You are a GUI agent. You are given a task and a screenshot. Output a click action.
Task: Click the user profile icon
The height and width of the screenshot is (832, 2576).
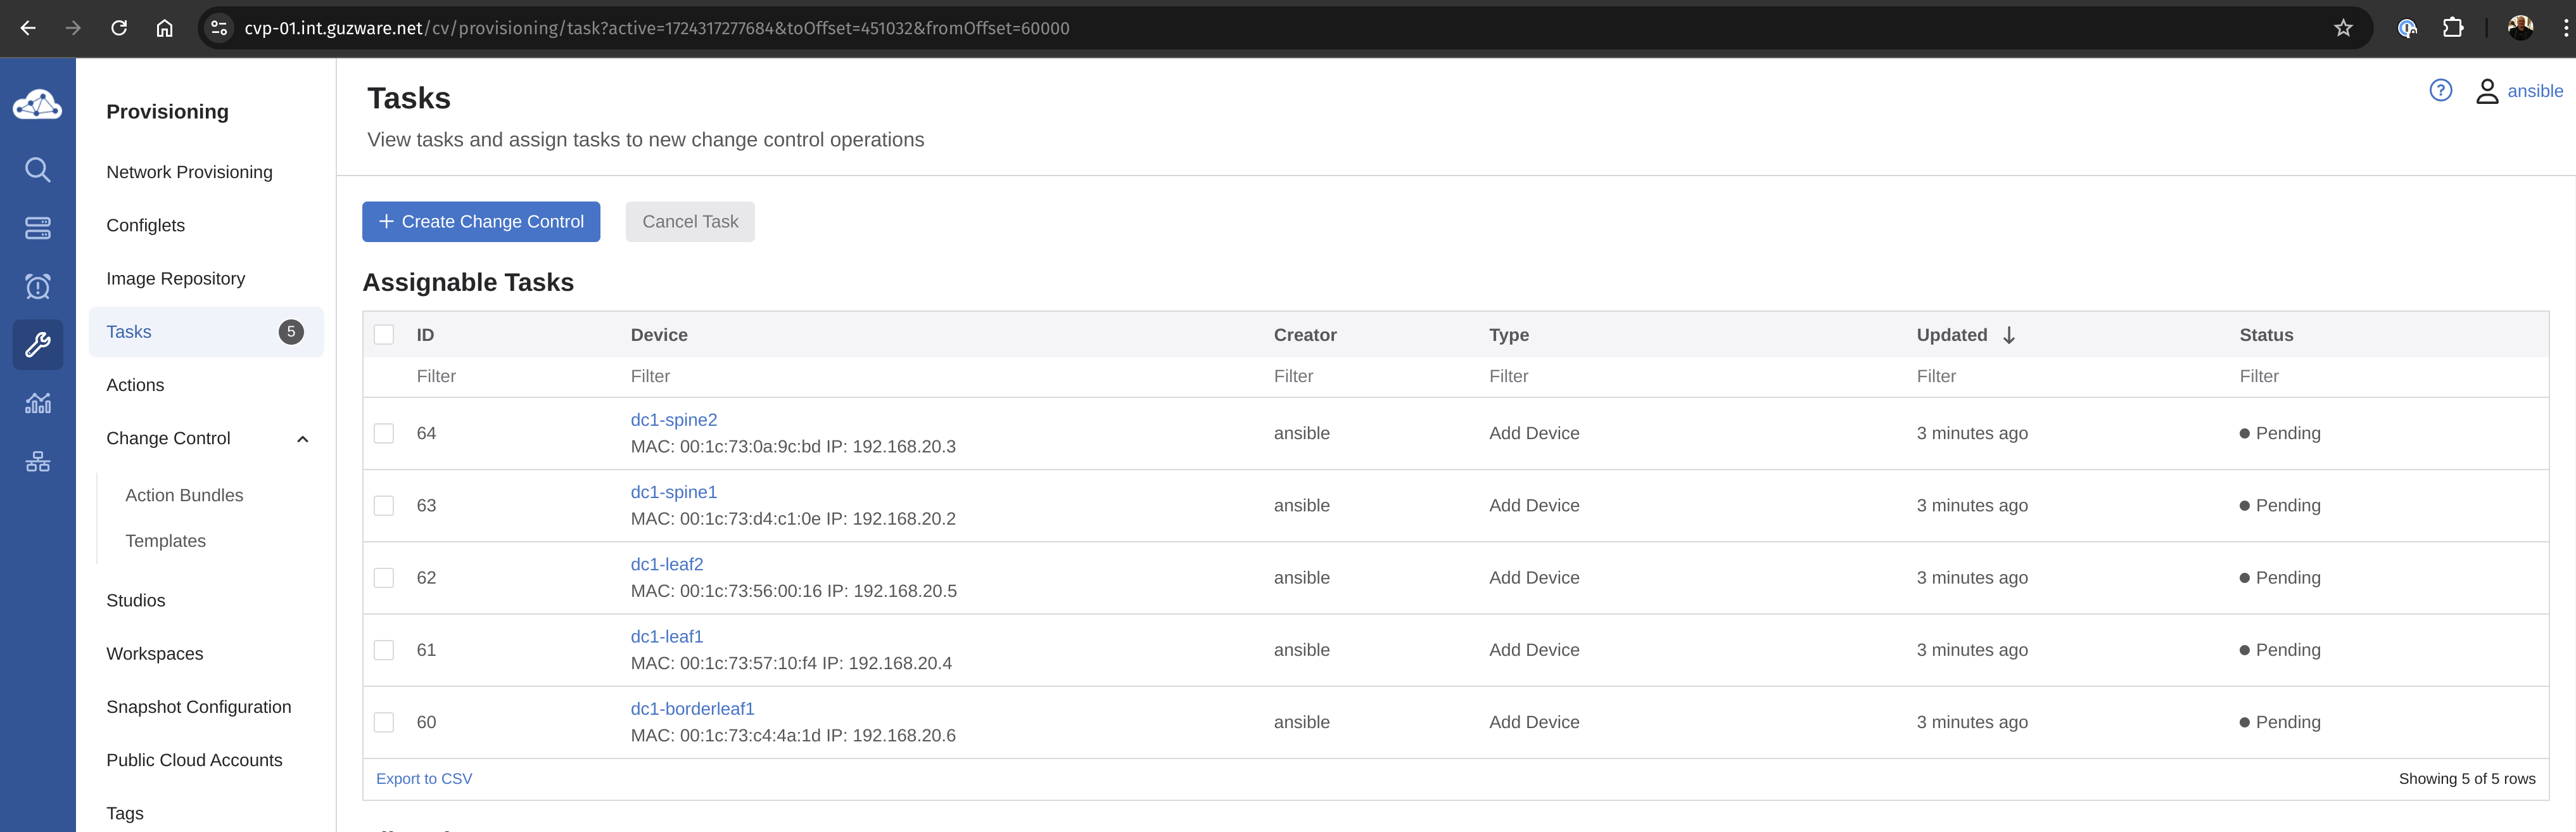tap(2486, 91)
